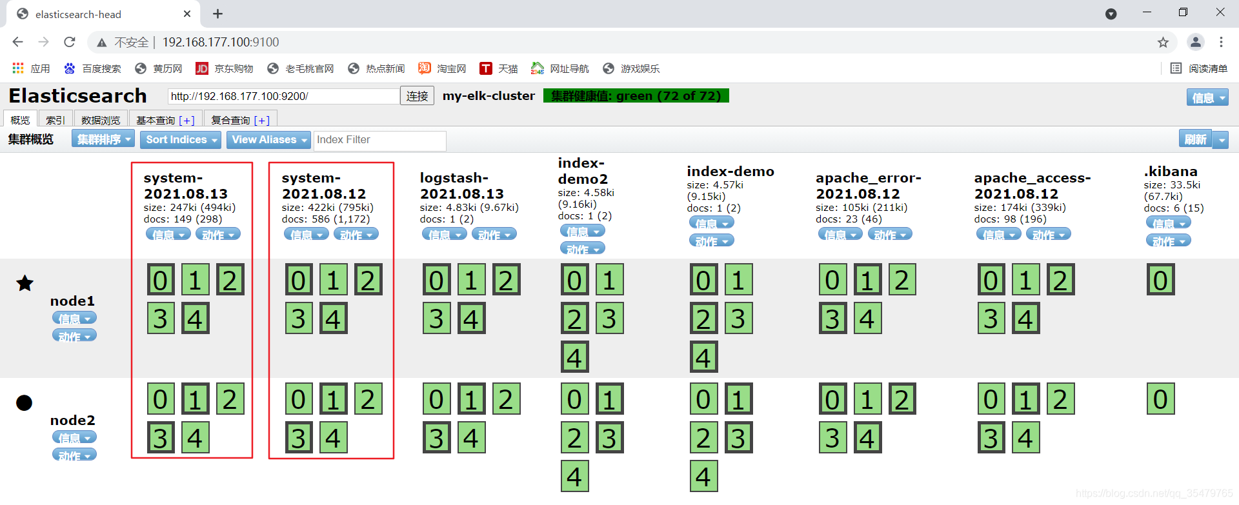Click the node1 master star icon
Screen dimensions: 1239x505
25,283
